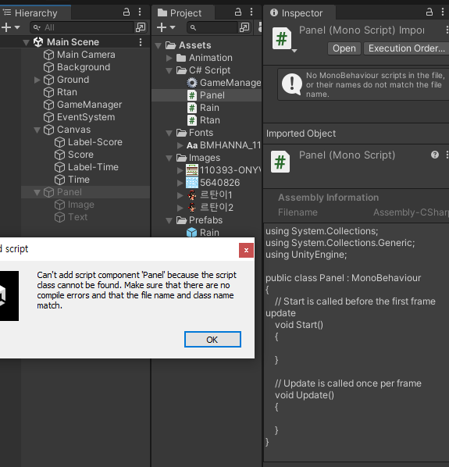Select Score object cube icon
The width and height of the screenshot is (449, 467).
coord(59,155)
